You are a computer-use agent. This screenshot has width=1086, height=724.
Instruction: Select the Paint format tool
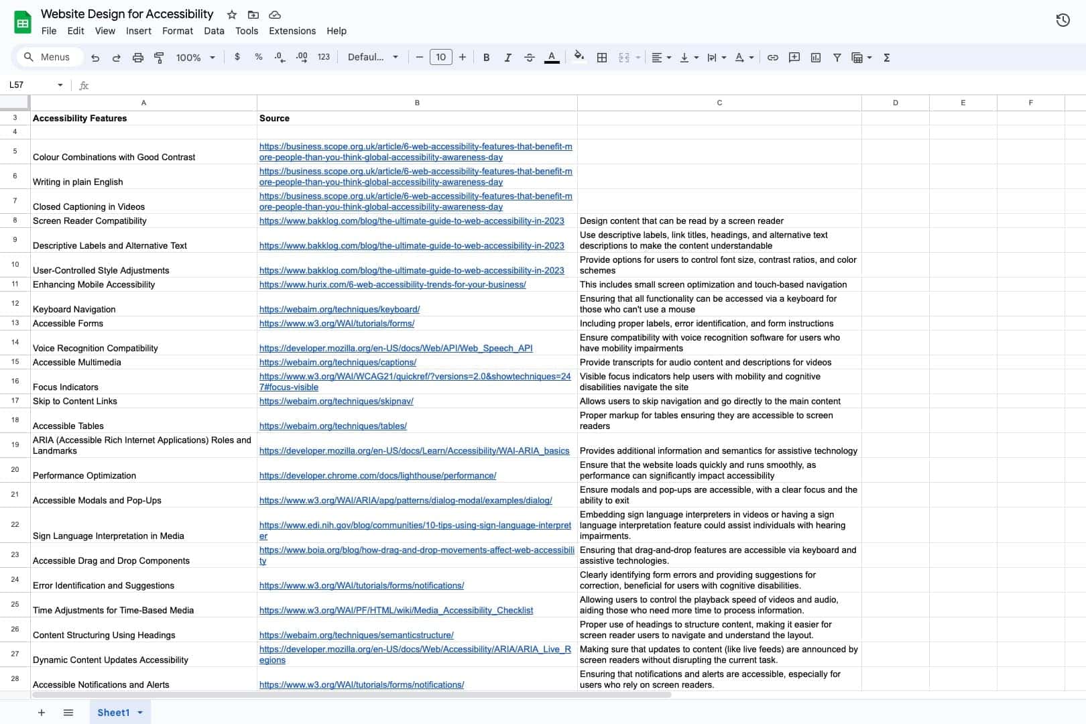coord(159,57)
